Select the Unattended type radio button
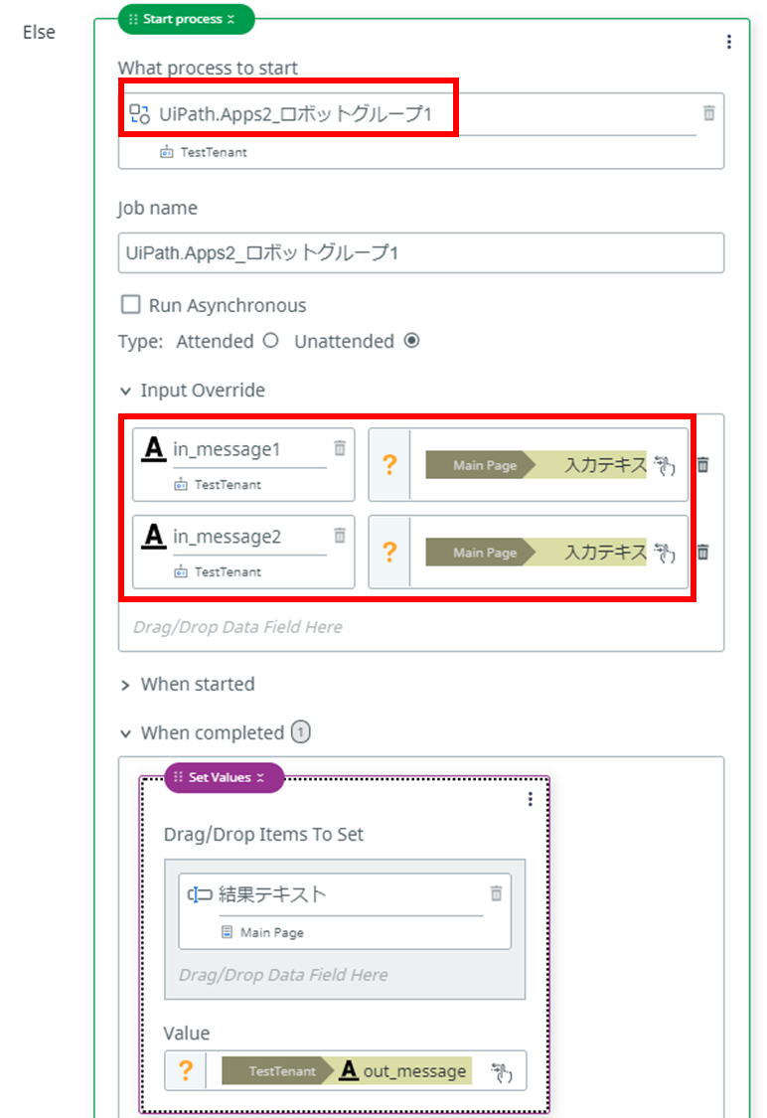This screenshot has height=1118, width=767. click(x=411, y=340)
